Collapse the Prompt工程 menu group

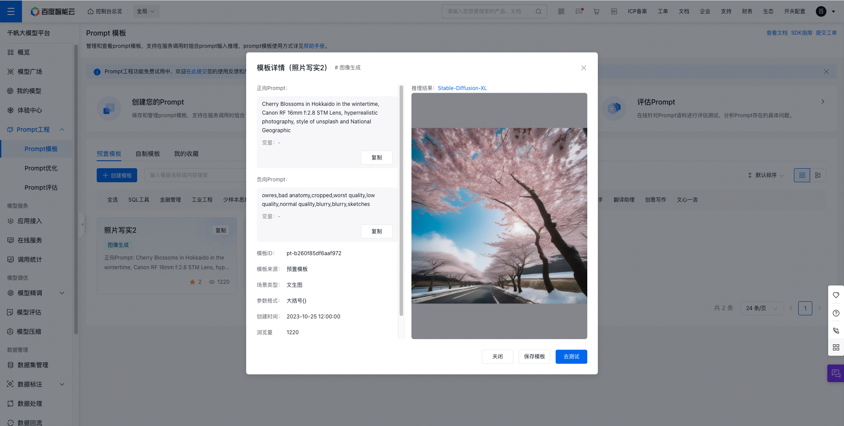click(62, 130)
